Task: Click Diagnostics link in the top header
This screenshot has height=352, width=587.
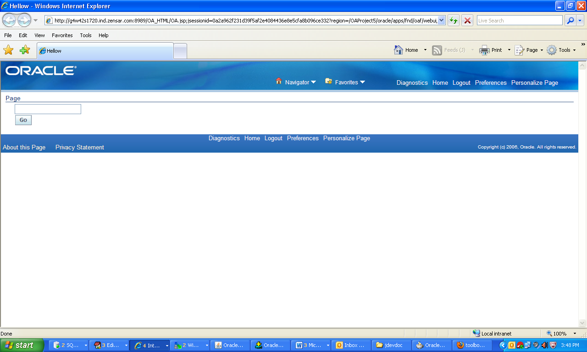Action: (x=412, y=83)
